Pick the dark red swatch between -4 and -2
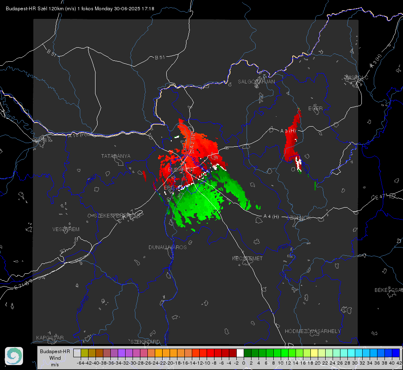This screenshot has width=403, height=370. [233, 353]
